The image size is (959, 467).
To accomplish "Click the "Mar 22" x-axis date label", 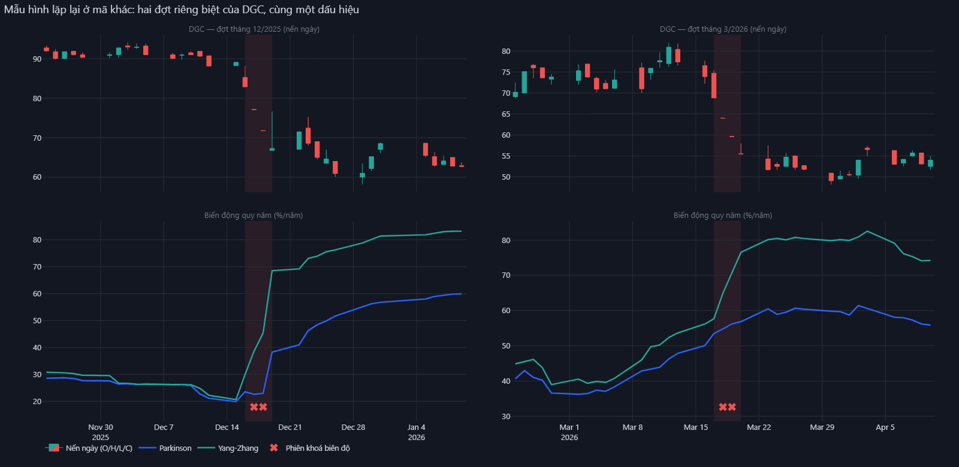I will [759, 427].
